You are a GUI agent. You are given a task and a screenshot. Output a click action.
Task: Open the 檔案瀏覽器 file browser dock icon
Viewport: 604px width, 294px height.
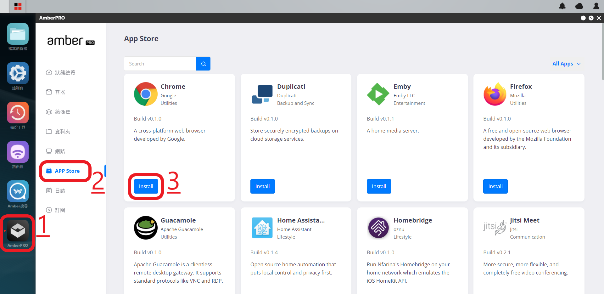18,34
